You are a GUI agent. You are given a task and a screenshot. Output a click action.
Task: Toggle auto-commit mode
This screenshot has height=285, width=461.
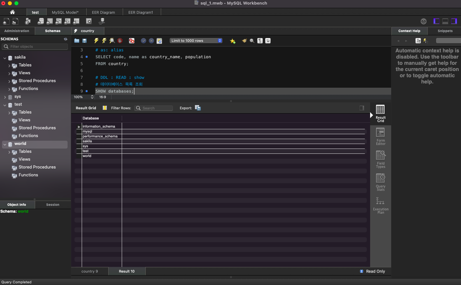click(x=159, y=41)
